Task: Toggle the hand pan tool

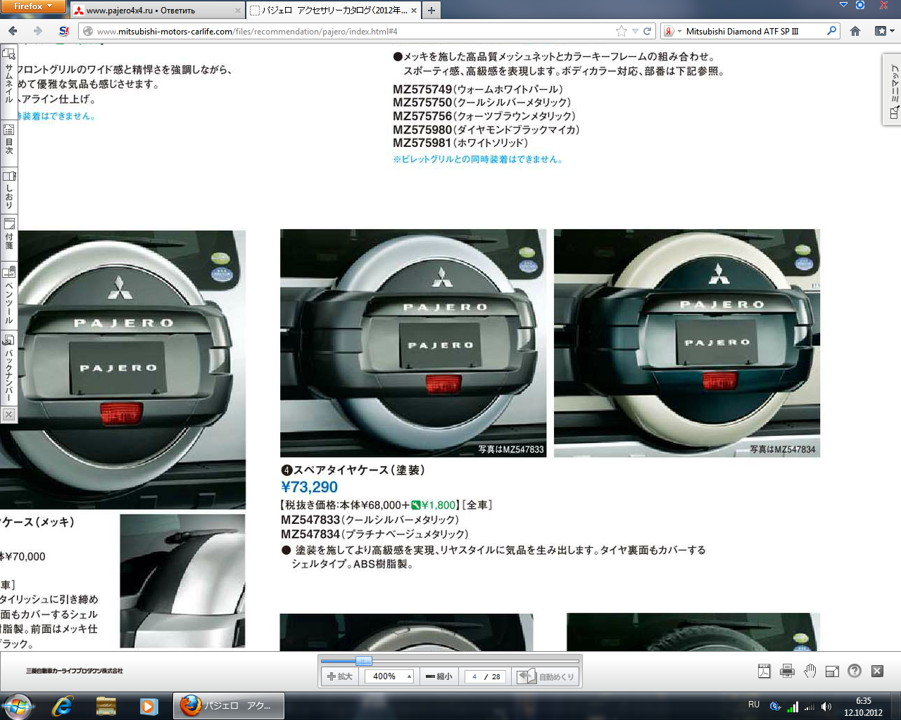Action: [809, 671]
